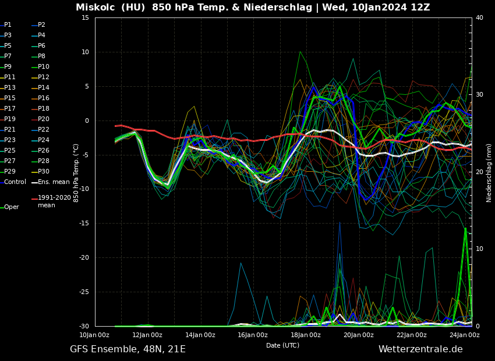The width and height of the screenshot is (495, 361).
Task: Click the Ens. mean legend entry
Action: click(54, 182)
